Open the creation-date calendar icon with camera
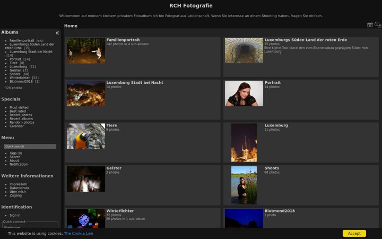The image size is (382, 239). click(x=378, y=25)
